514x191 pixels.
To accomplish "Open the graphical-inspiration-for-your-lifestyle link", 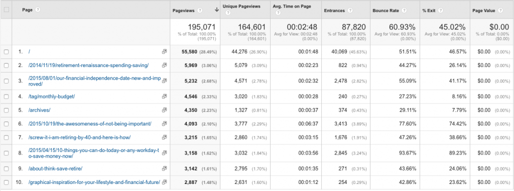I will pyautogui.click(x=94, y=182).
